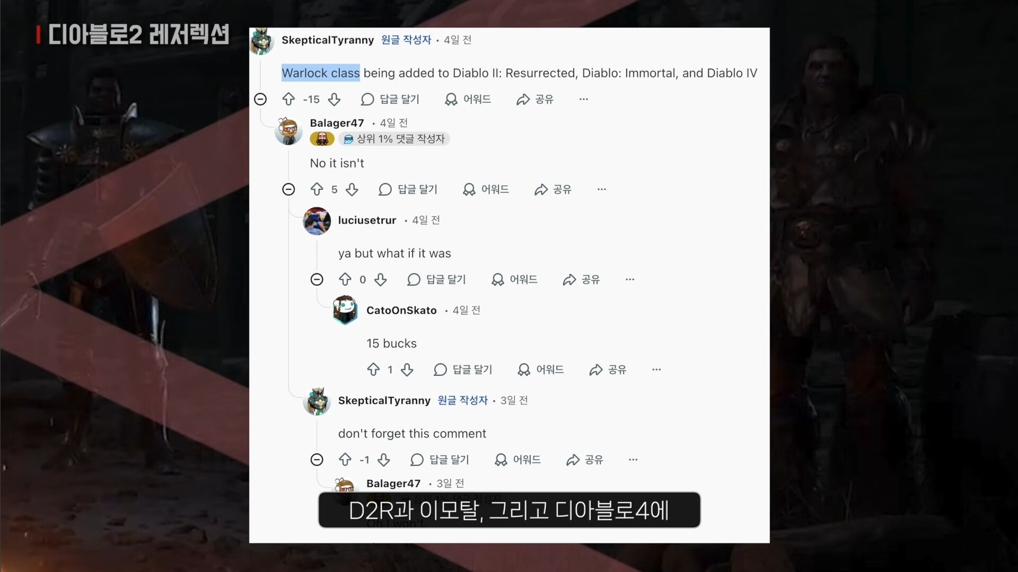The image size is (1018, 572).
Task: Collapse the "don't forget this comment" thread
Action: point(317,460)
